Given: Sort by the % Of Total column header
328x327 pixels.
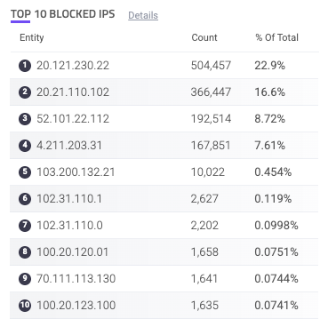Looking at the screenshot, I should coord(276,37).
